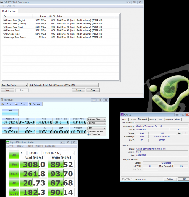Click 4K test button in CrystalDiskMark
Viewport: 189px width, 197px height.
click(x=14, y=183)
